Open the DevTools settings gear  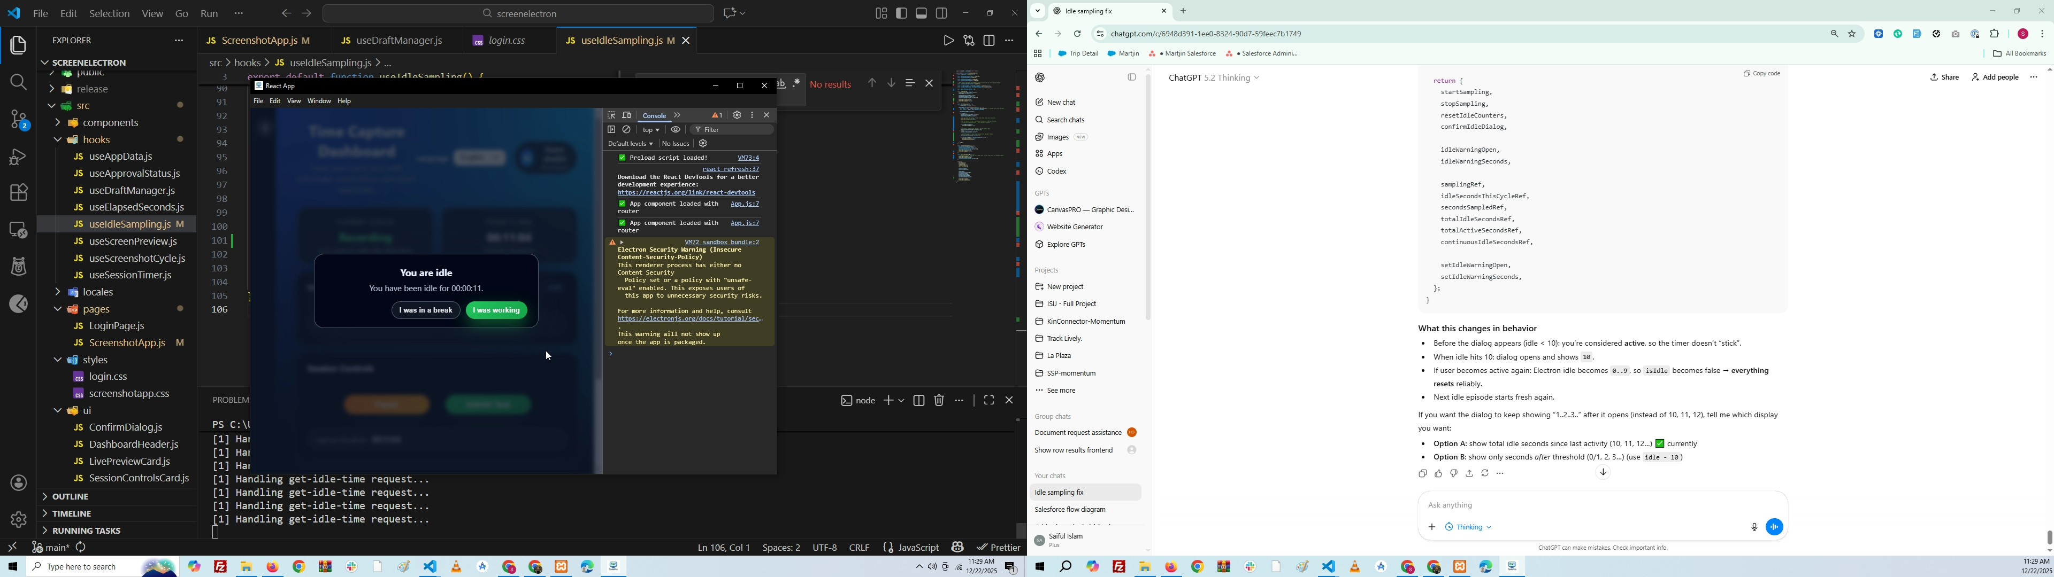pos(737,115)
